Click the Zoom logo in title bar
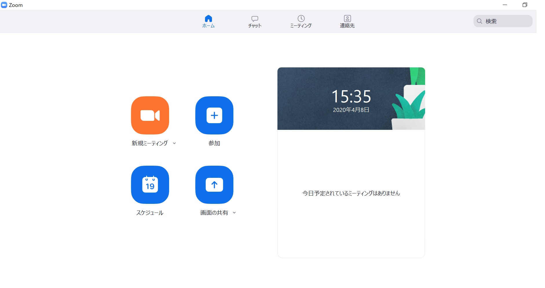This screenshot has height=288, width=545. (4, 5)
